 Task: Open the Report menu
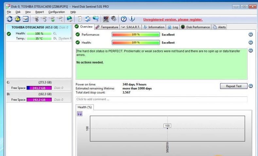pyautogui.click(x=40, y=12)
